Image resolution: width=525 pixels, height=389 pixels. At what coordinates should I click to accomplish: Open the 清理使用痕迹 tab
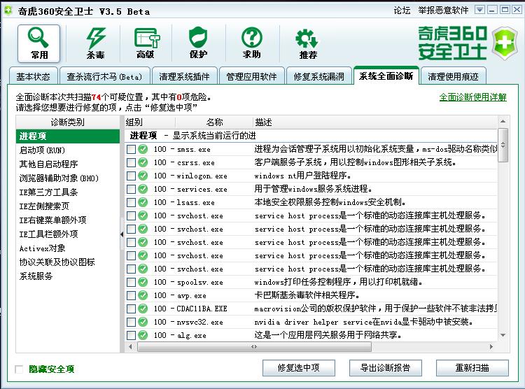[453, 76]
